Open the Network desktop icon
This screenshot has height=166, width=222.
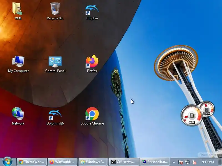(x=18, y=116)
